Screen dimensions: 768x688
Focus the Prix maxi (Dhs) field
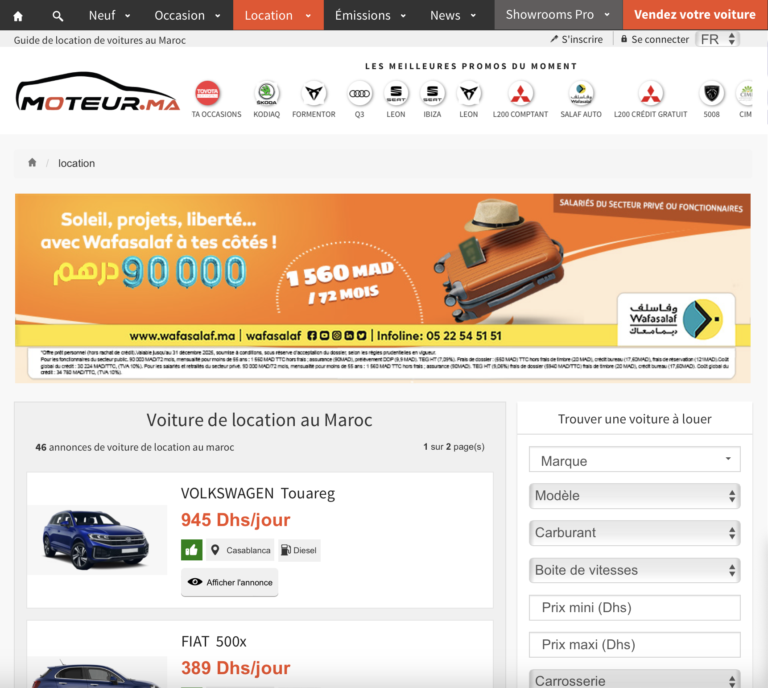click(x=635, y=645)
